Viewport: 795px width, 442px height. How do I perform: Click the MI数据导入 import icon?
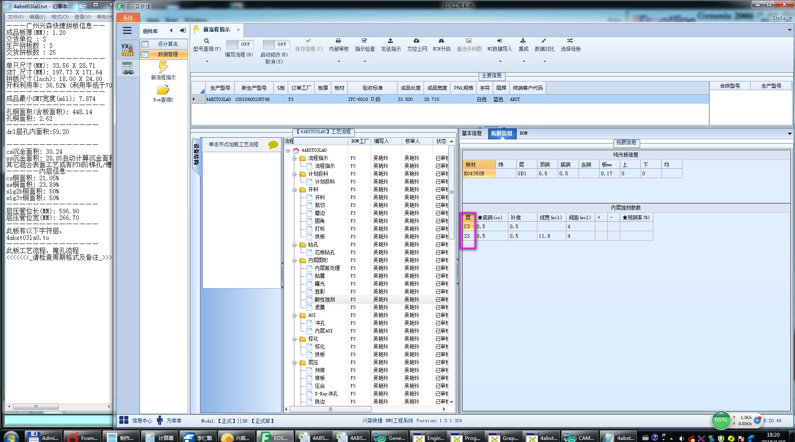(x=500, y=41)
